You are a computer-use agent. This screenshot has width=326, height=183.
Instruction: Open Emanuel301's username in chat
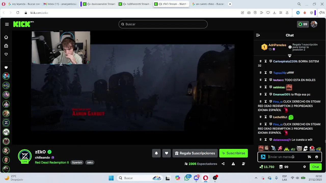click(281, 94)
